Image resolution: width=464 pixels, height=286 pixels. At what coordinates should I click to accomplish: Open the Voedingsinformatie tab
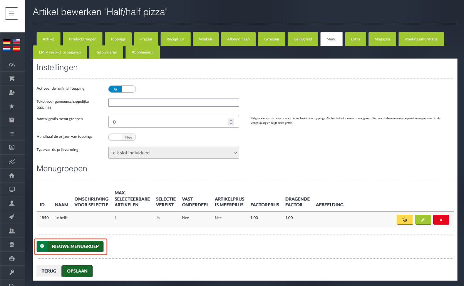tap(421, 39)
